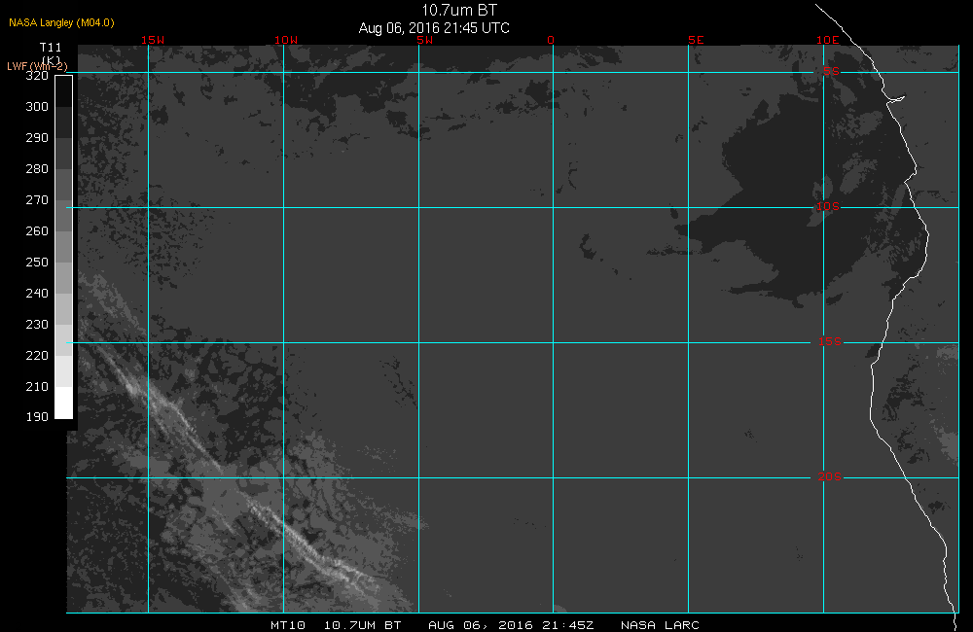Click the '0' longitude label
The image size is (973, 632).
551,40
